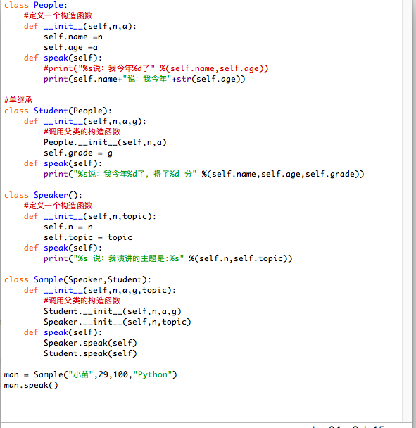Click the "class Sample(Speaker,Student):" line
Viewport: 416px width, 428px height.
77,279
